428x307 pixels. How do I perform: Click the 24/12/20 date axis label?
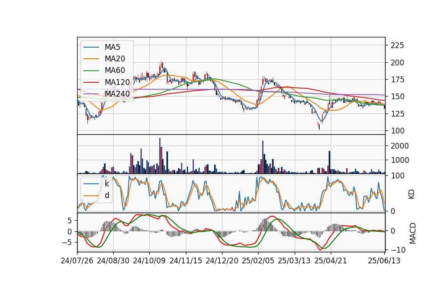pyautogui.click(x=222, y=261)
